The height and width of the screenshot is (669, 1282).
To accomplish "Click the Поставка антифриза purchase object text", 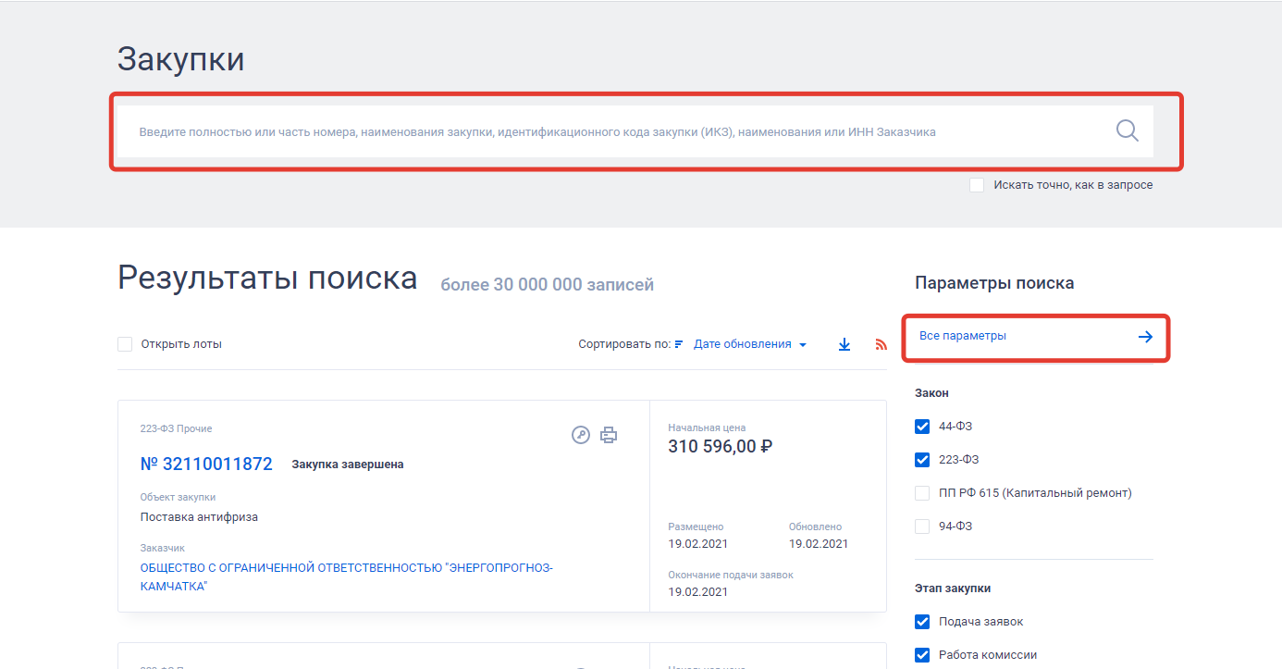I will [x=199, y=517].
